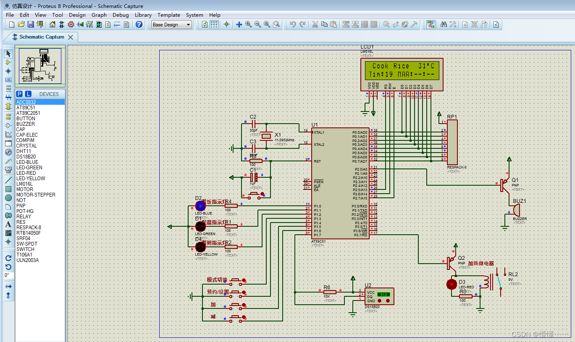The width and height of the screenshot is (575, 342).
Task: Open the Debug menu
Action: [x=121, y=15]
